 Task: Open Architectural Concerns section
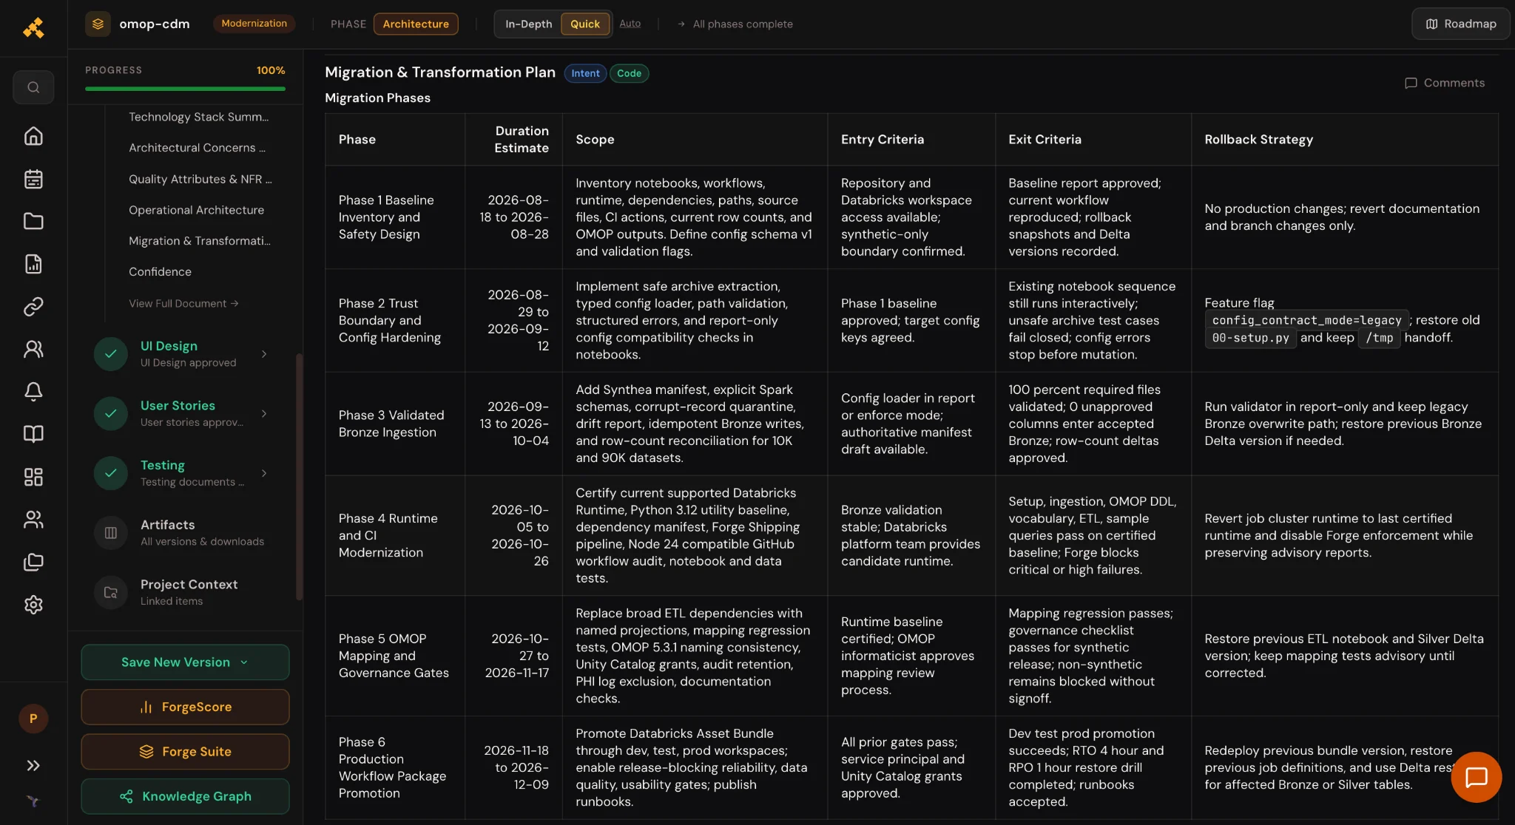click(197, 148)
